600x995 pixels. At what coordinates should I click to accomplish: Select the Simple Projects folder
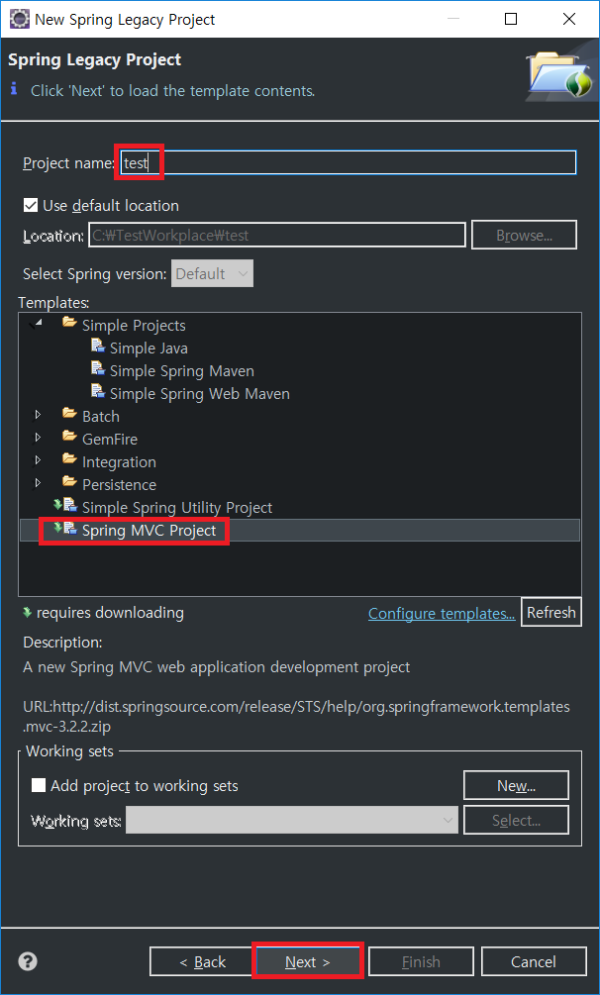(134, 326)
